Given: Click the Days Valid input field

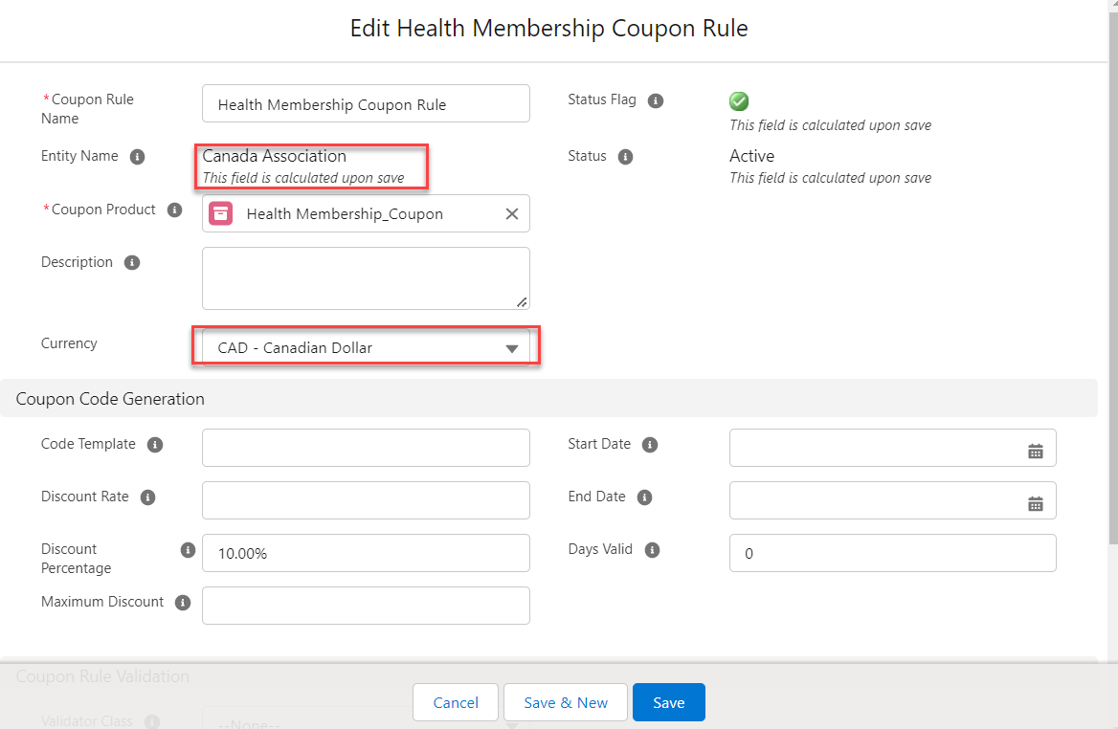Looking at the screenshot, I should [892, 553].
